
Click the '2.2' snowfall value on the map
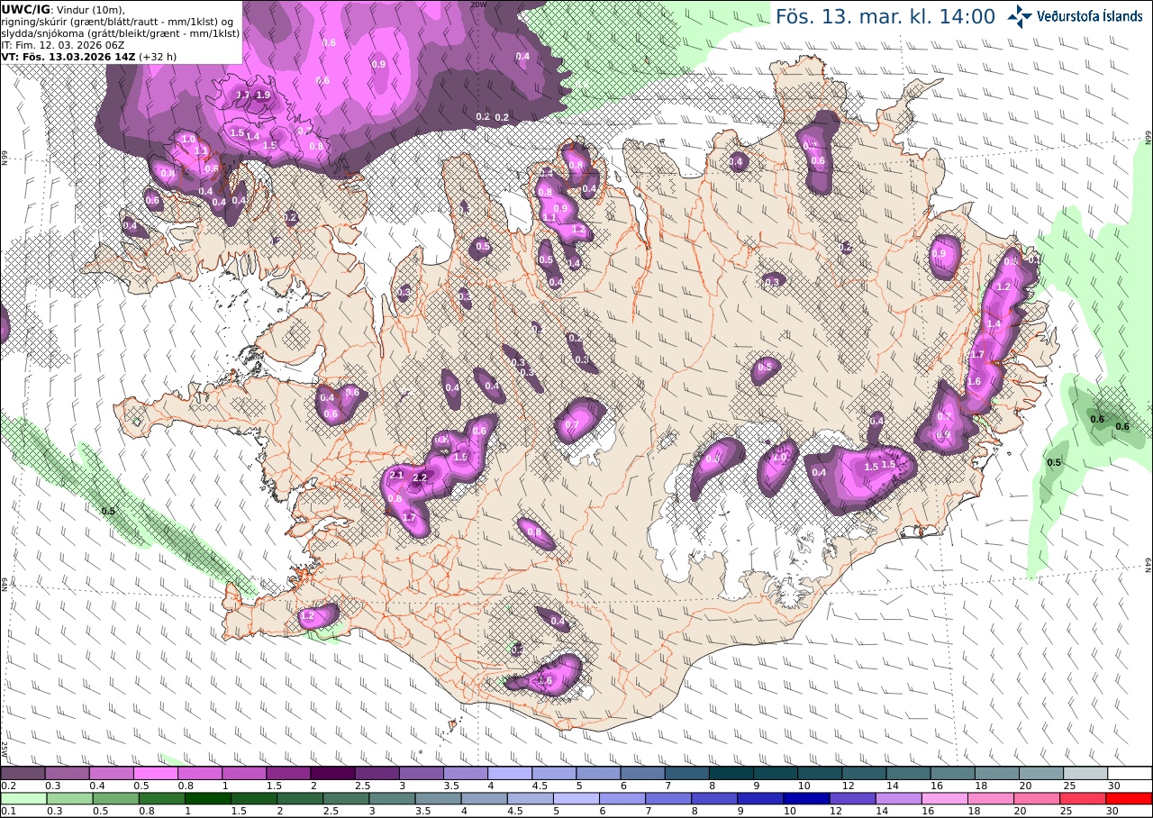(420, 477)
